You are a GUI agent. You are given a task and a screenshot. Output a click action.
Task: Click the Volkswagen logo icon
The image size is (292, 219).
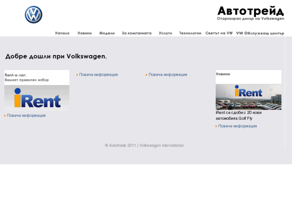[33, 14]
